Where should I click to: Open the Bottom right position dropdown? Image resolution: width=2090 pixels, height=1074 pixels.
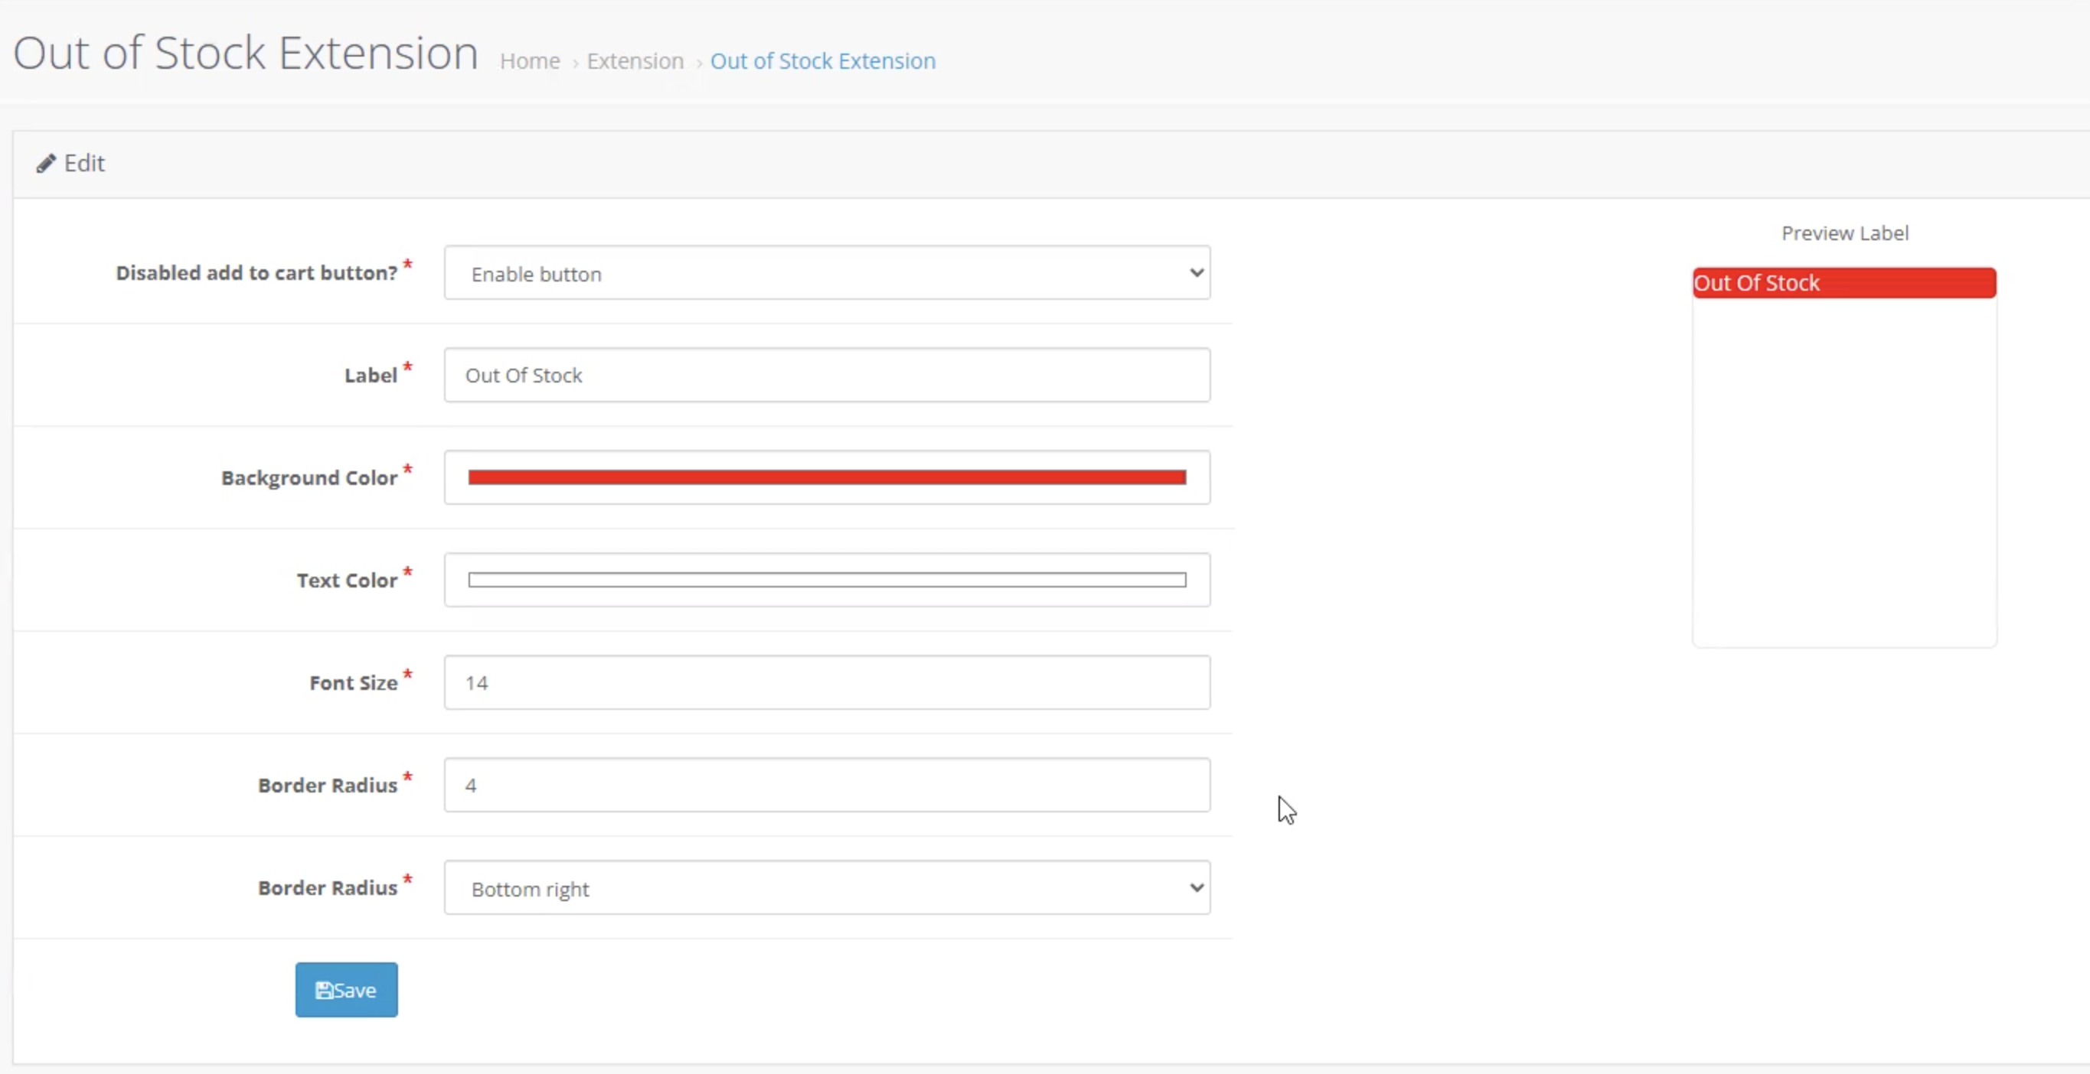[827, 887]
